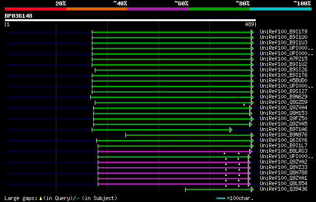
Task: Click the UniRef100_B9N976 label
Action: click(x=283, y=135)
